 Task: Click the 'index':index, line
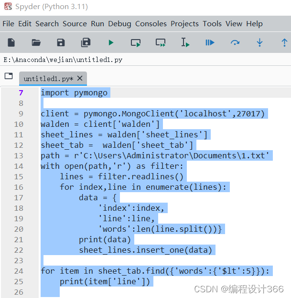(131, 208)
